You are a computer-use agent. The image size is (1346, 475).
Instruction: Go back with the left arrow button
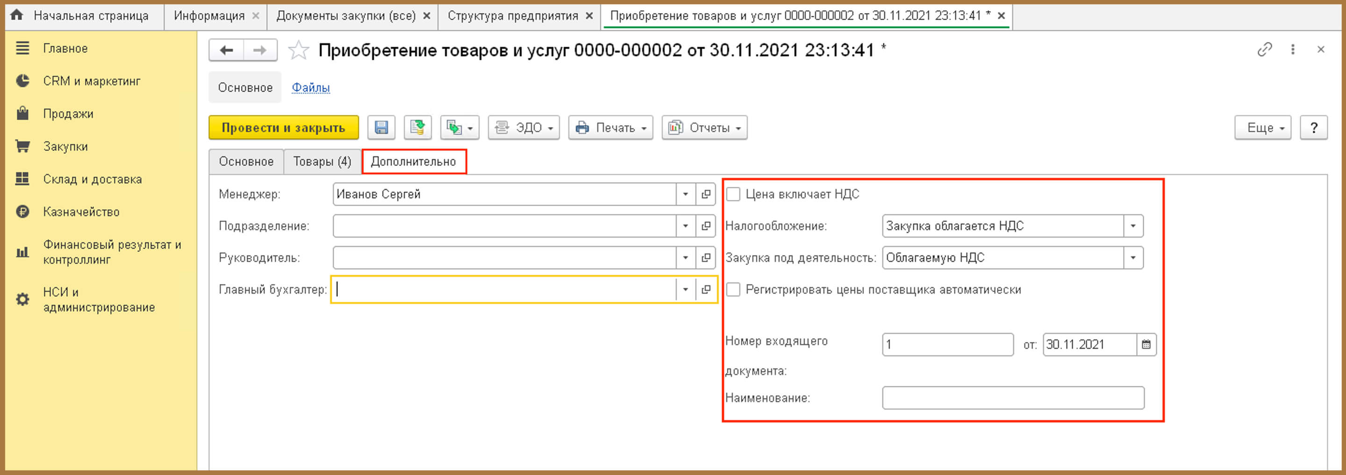(226, 50)
